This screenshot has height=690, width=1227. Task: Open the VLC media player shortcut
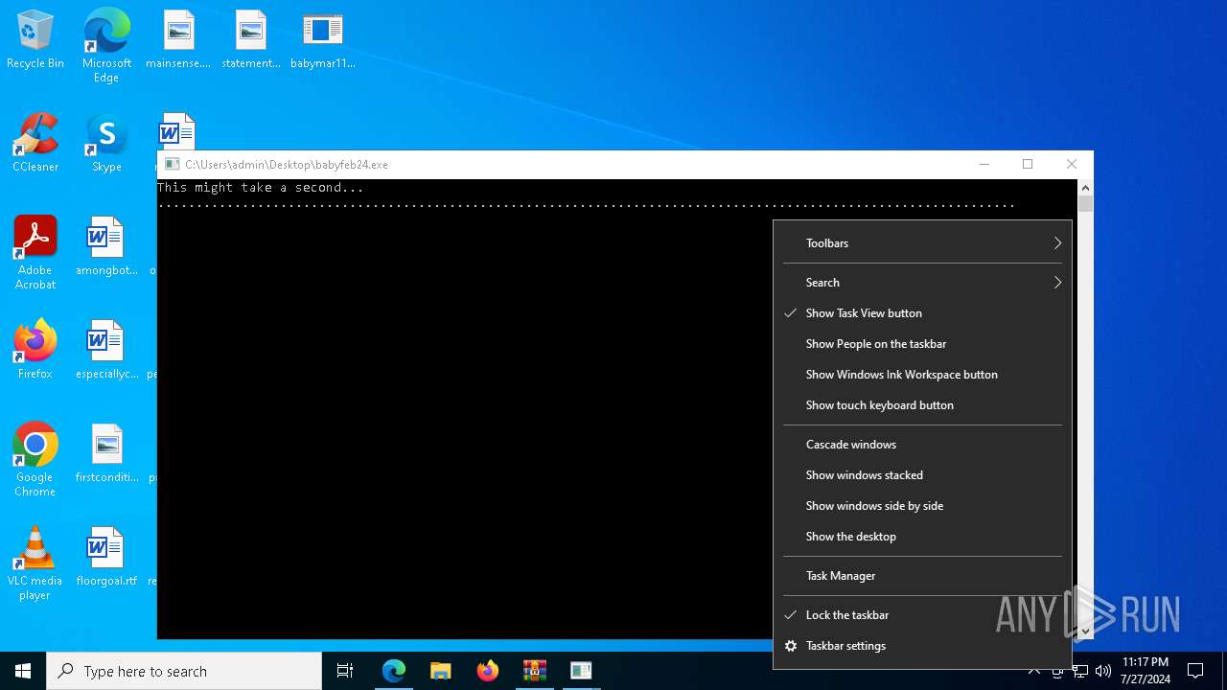[x=35, y=563]
